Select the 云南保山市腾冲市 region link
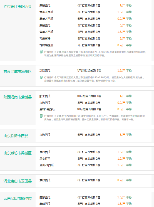Screen dimensions: 154x207 [18, 198]
